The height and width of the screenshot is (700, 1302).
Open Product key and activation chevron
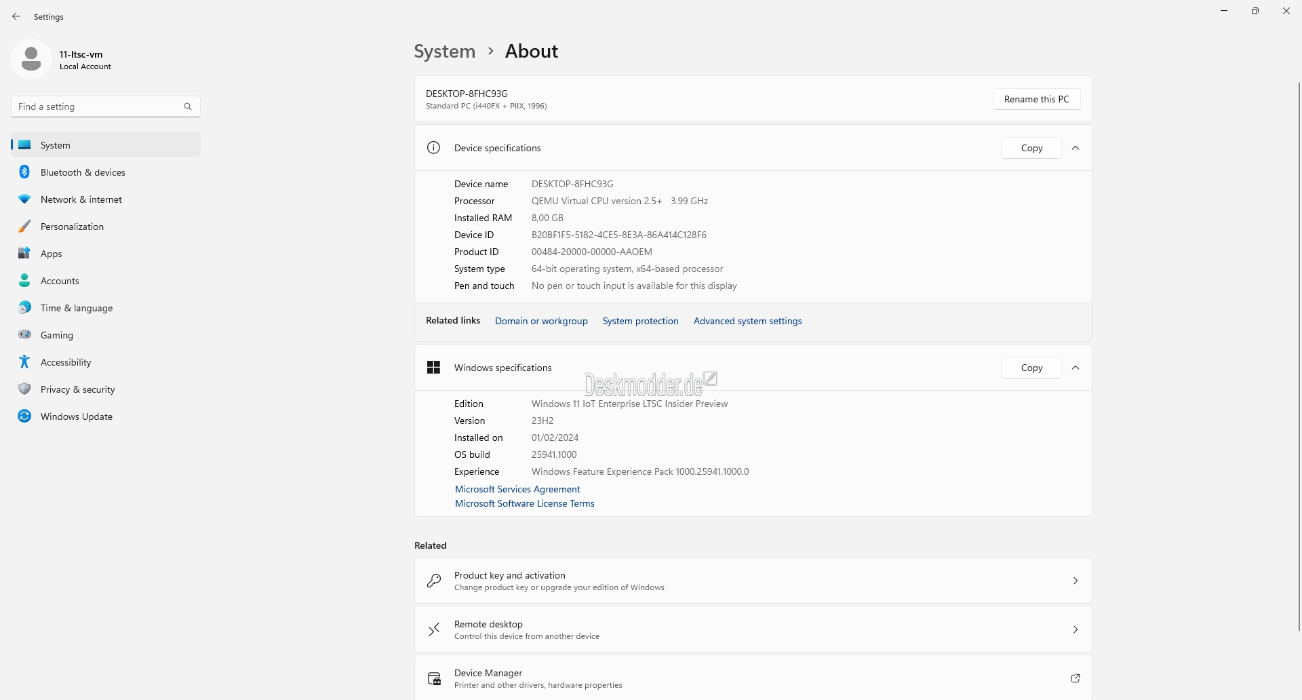pos(1076,581)
